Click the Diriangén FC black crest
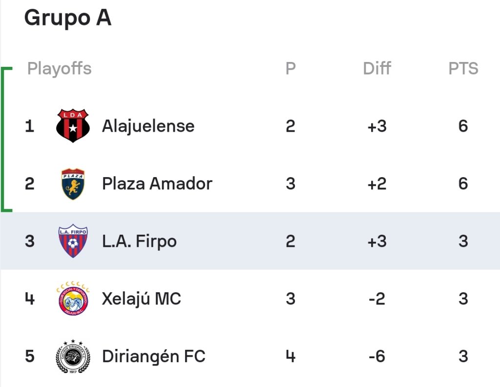 point(73,356)
